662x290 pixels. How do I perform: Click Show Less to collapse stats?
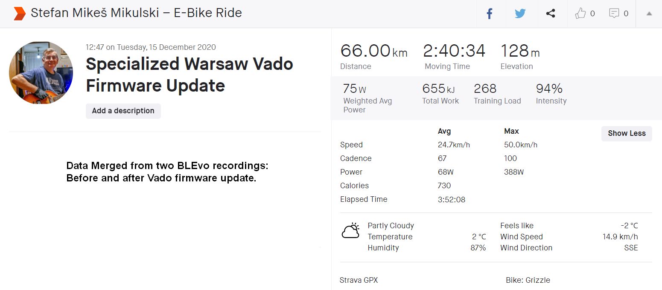pos(627,133)
